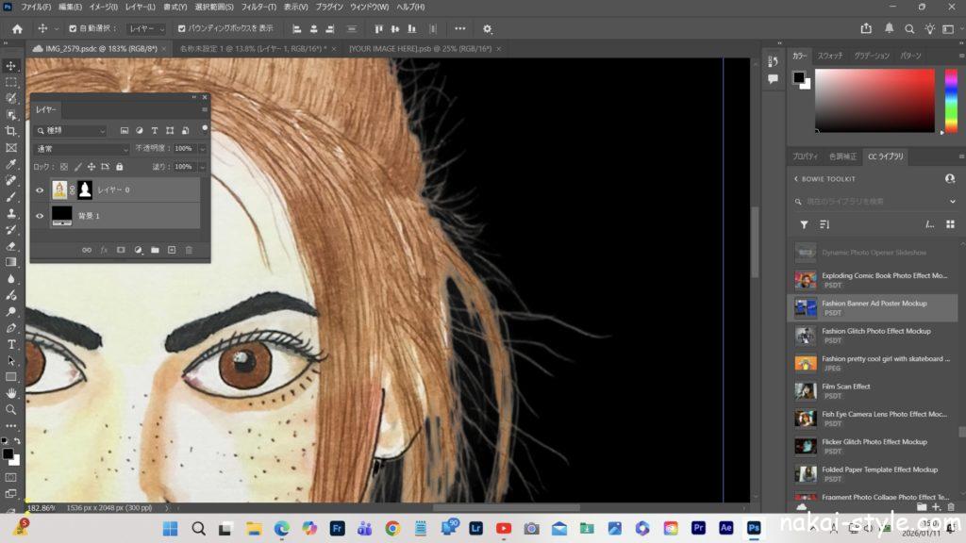Click the delete layer trash icon

(189, 250)
